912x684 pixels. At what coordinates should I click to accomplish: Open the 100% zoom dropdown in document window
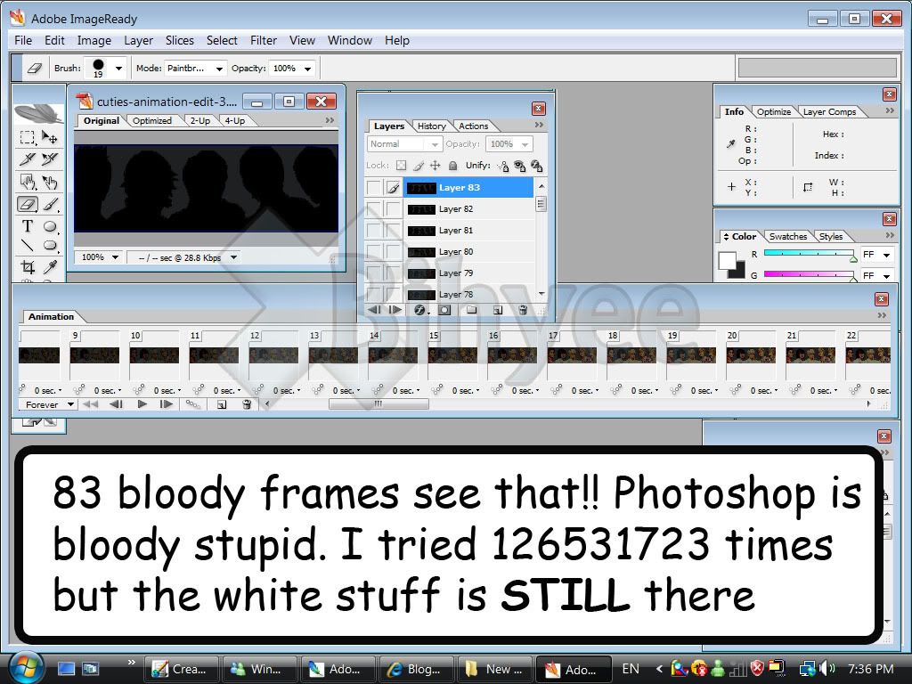[x=115, y=257]
